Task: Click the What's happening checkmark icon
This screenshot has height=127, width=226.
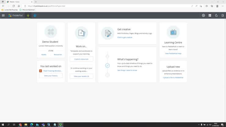Action: [x=107, y=66]
